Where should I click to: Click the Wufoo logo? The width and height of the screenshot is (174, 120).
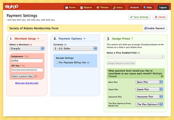[x=11, y=7]
